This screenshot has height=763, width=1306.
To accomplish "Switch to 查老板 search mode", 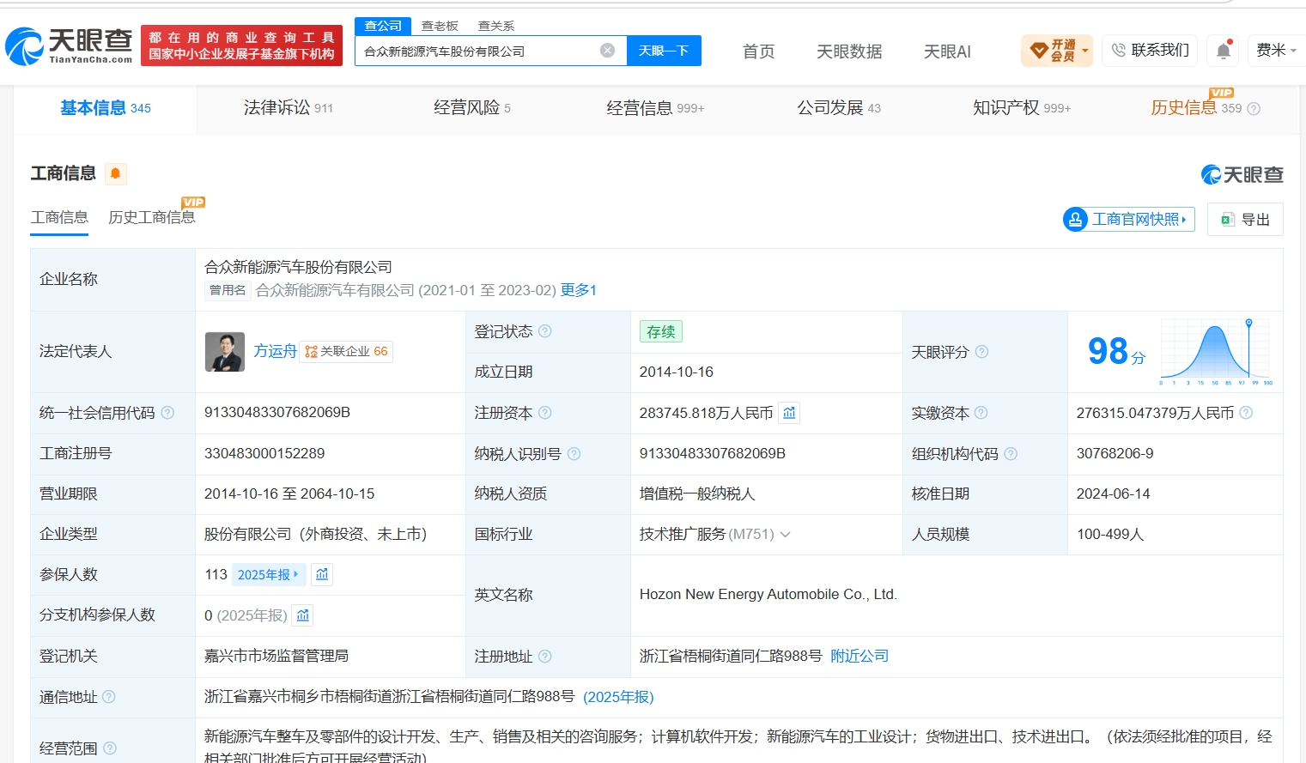I will [440, 26].
